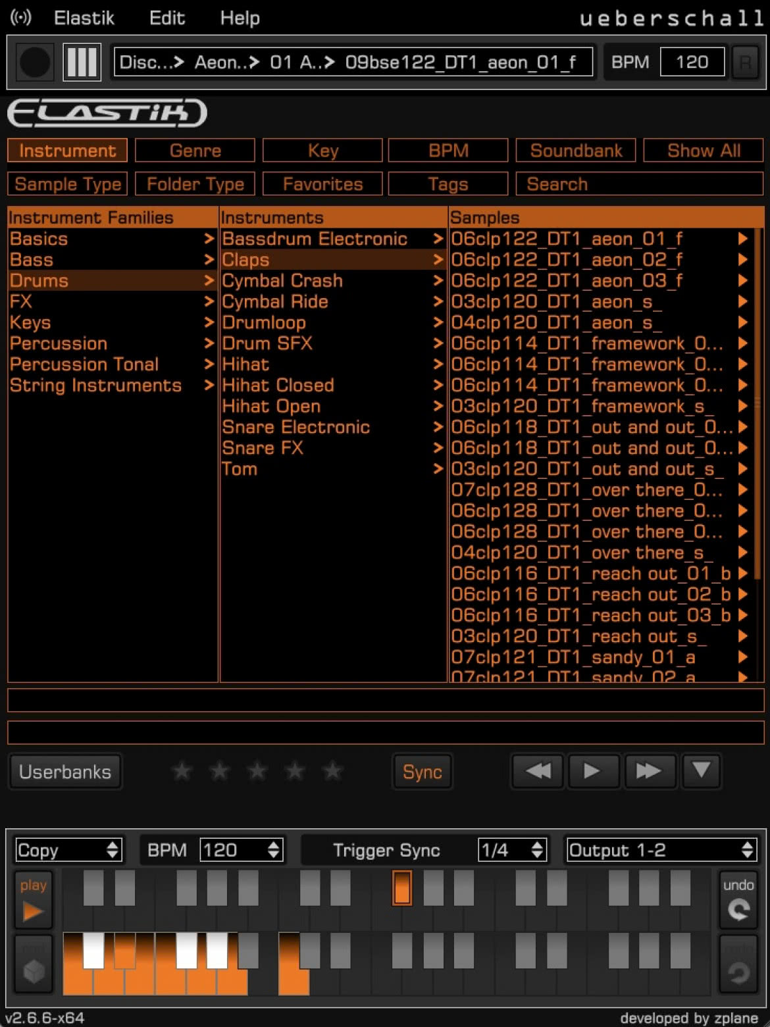Select the Soundbank filter tab
The image size is (770, 1027).
point(576,151)
